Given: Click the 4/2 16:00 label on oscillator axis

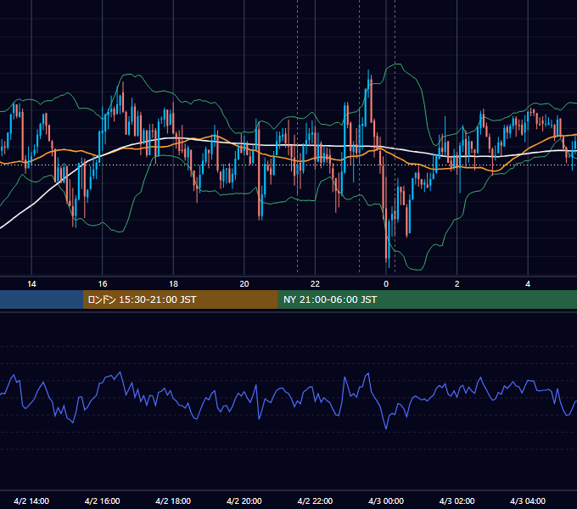Looking at the screenshot, I should tap(103, 501).
